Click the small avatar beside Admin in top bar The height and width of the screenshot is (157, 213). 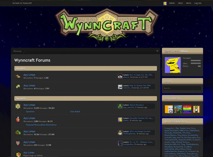165,3
